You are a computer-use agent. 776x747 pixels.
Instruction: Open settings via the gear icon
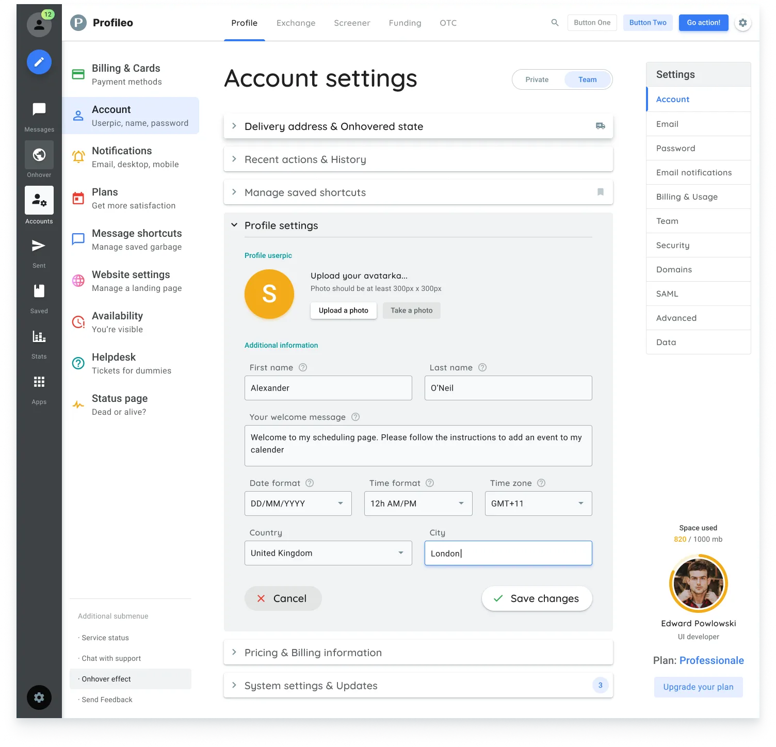click(743, 23)
